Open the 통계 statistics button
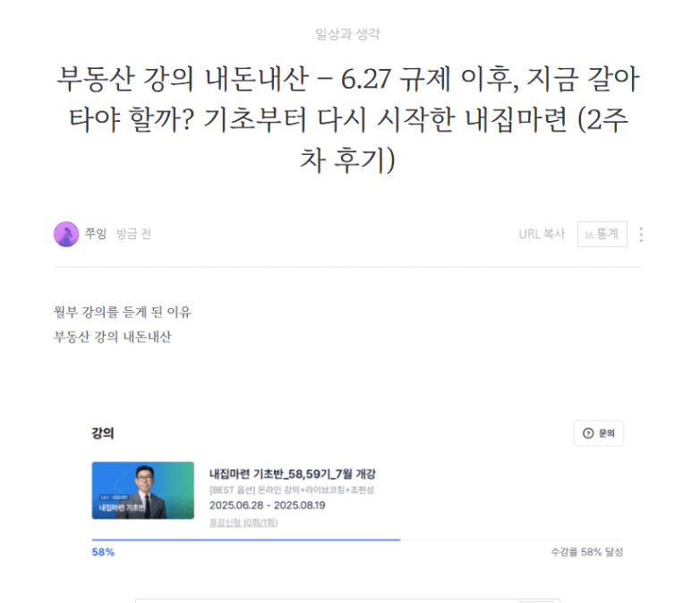Viewport: 683px width, 603px height. point(602,234)
